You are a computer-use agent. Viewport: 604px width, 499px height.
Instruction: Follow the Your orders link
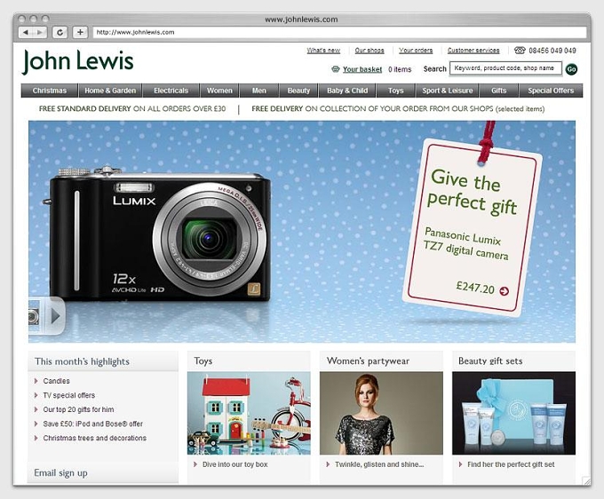tap(416, 51)
